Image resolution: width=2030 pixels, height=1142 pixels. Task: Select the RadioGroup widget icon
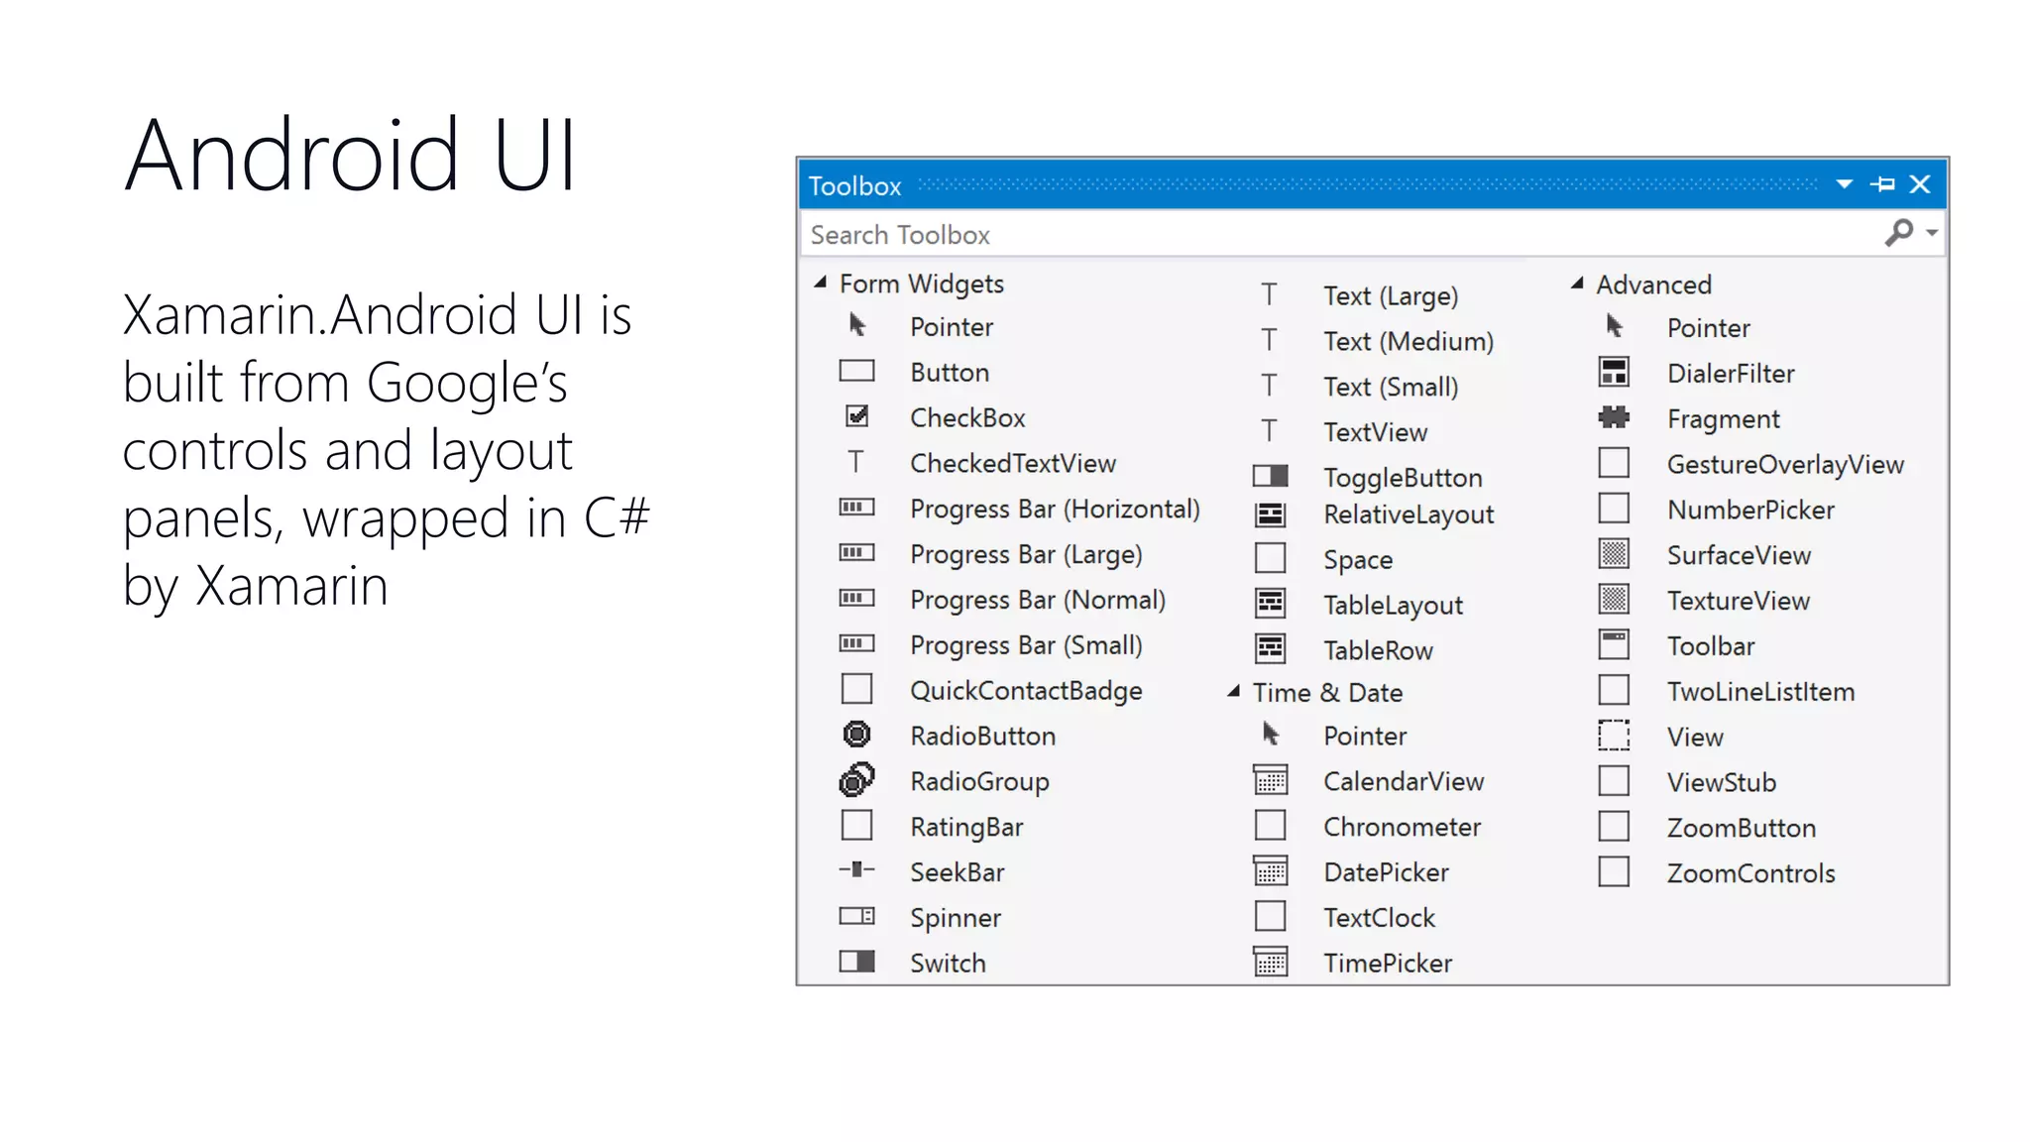(x=857, y=780)
